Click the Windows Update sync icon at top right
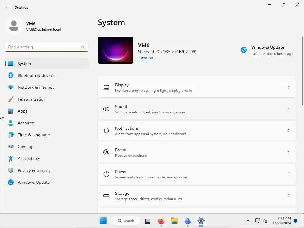Image resolution: width=304 pixels, height=228 pixels. (244, 50)
